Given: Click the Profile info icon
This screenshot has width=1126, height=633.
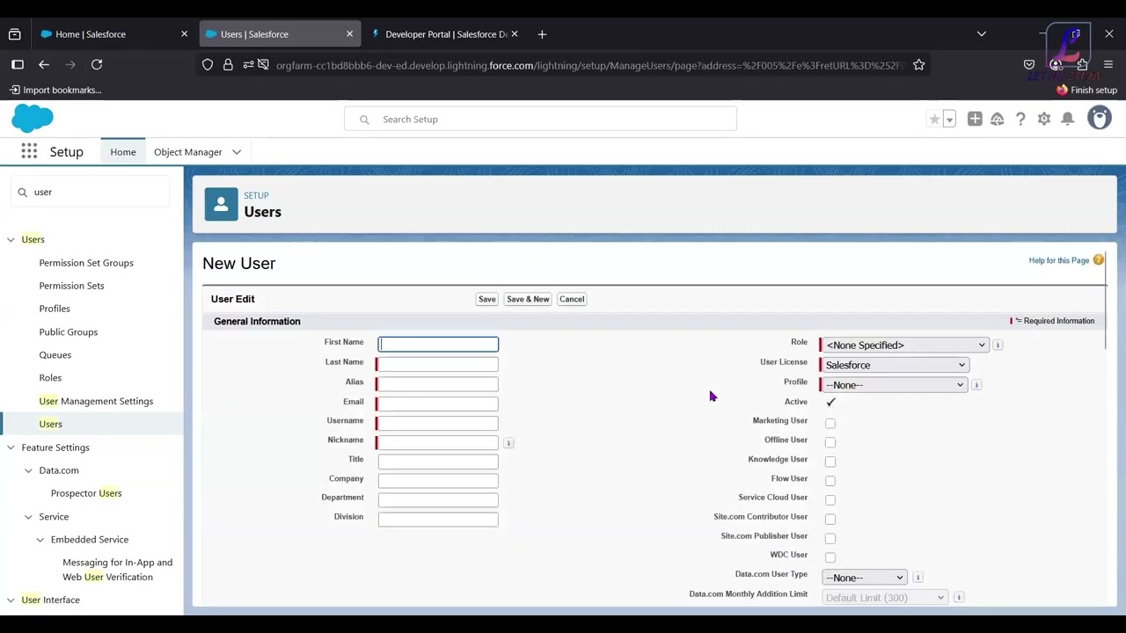Looking at the screenshot, I should coord(976,384).
